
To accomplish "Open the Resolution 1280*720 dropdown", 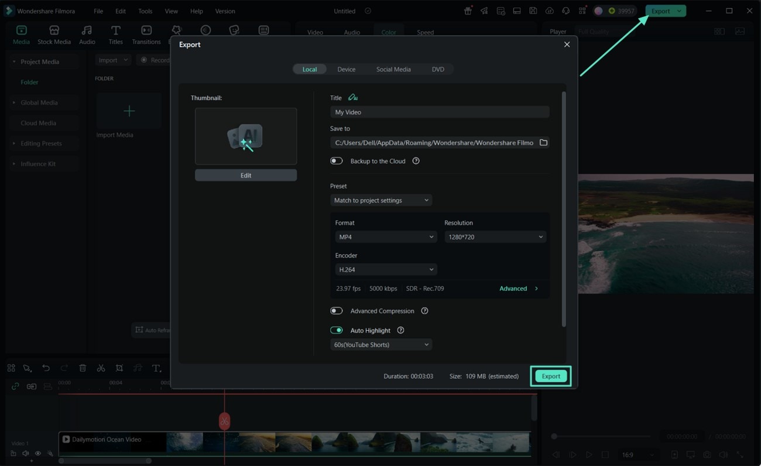I will pyautogui.click(x=495, y=237).
